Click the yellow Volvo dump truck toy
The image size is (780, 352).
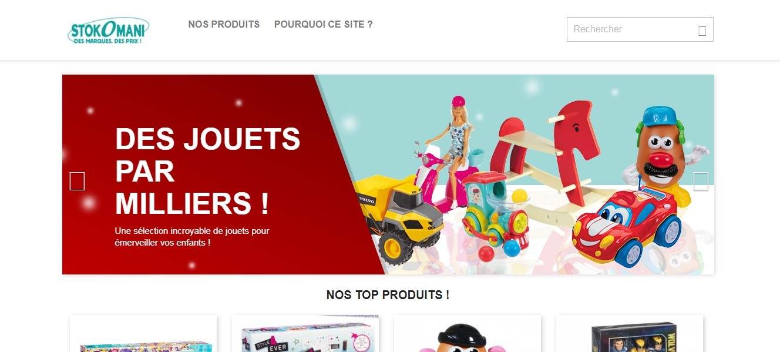click(399, 219)
